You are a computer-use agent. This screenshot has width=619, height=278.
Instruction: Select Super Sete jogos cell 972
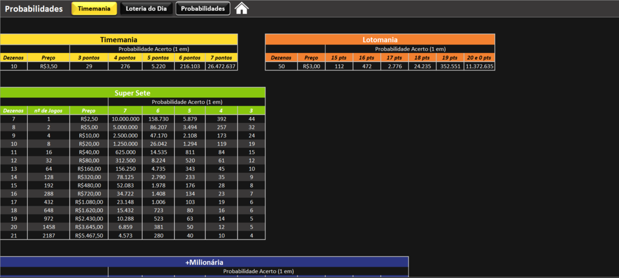(48, 218)
